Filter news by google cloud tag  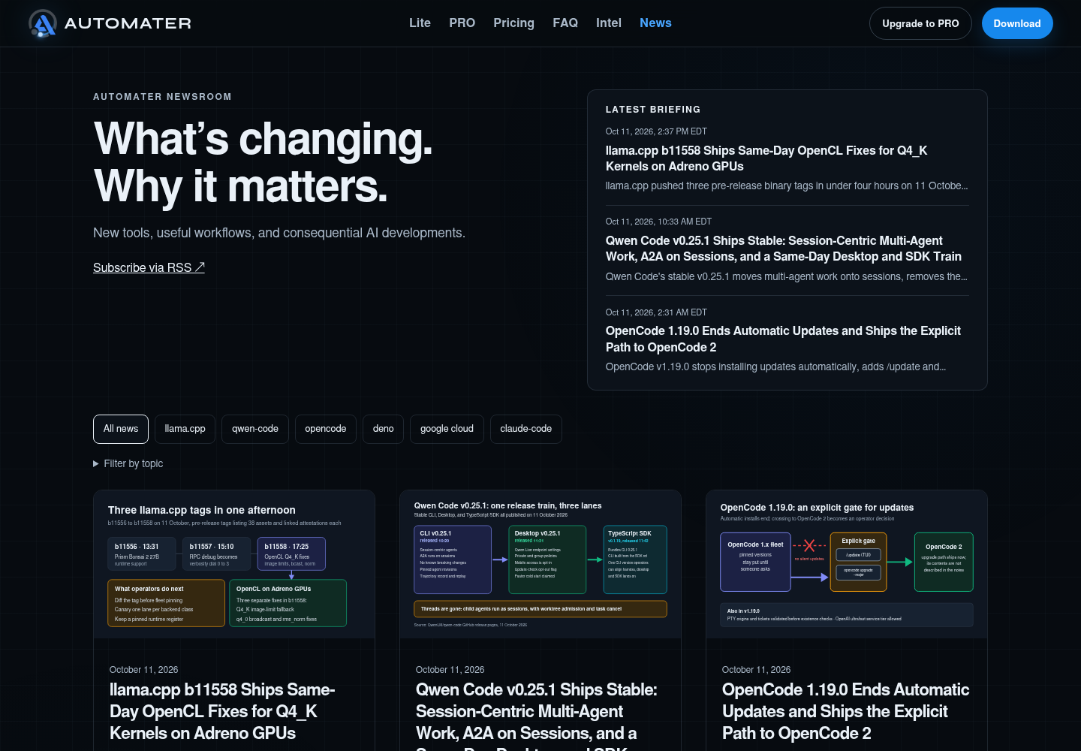pyautogui.click(x=447, y=429)
